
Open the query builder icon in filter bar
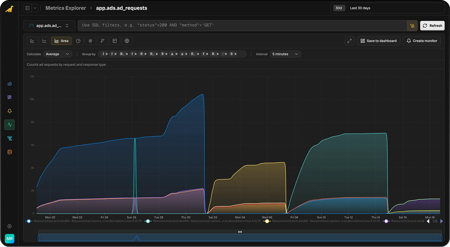(412, 26)
